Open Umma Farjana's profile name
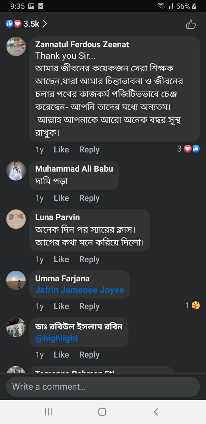The width and height of the screenshot is (206, 424). [62, 278]
